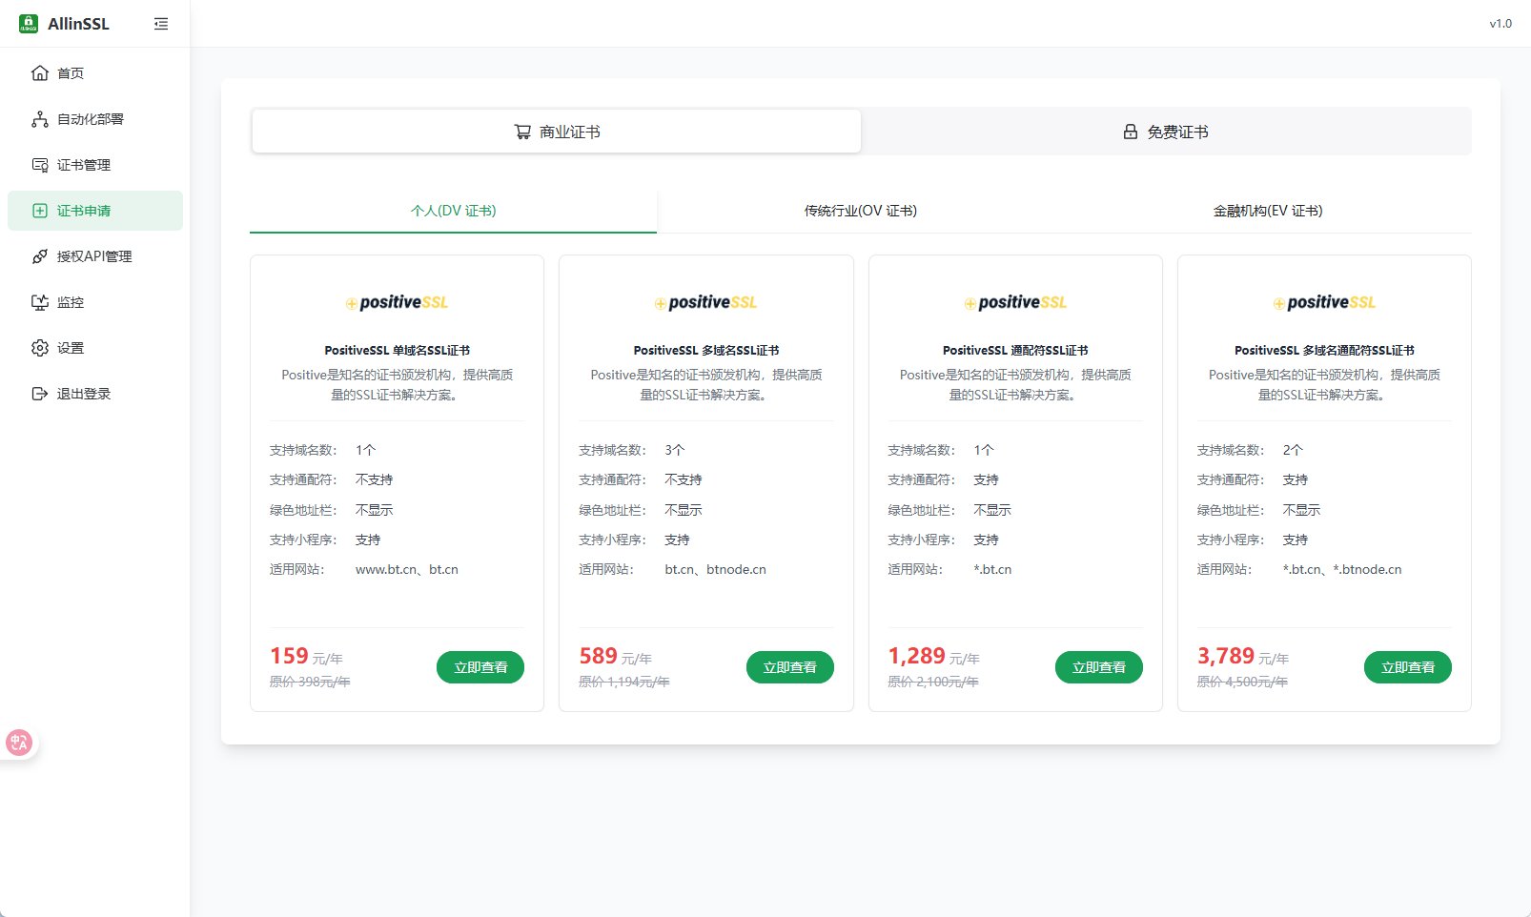Select 证书申请 in the sidebar

[x=95, y=211]
